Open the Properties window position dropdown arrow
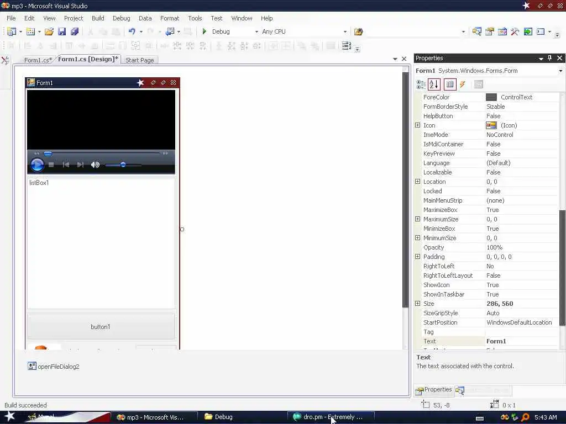Image resolution: width=566 pixels, height=424 pixels. 541,59
